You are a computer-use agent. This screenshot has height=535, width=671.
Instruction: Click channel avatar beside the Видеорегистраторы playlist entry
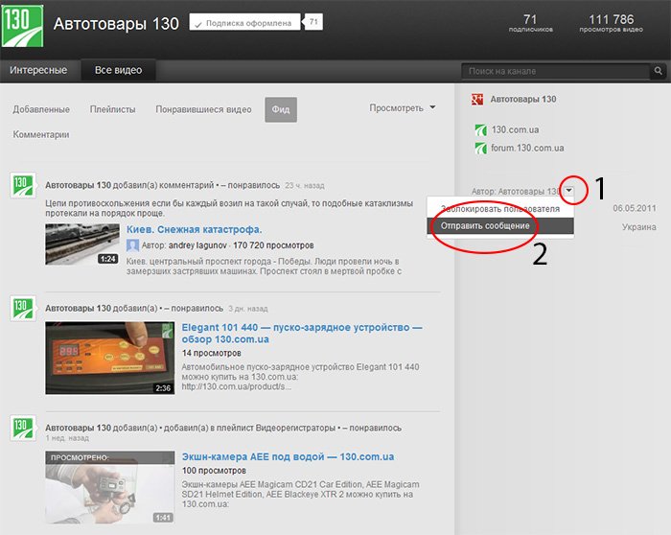23,428
